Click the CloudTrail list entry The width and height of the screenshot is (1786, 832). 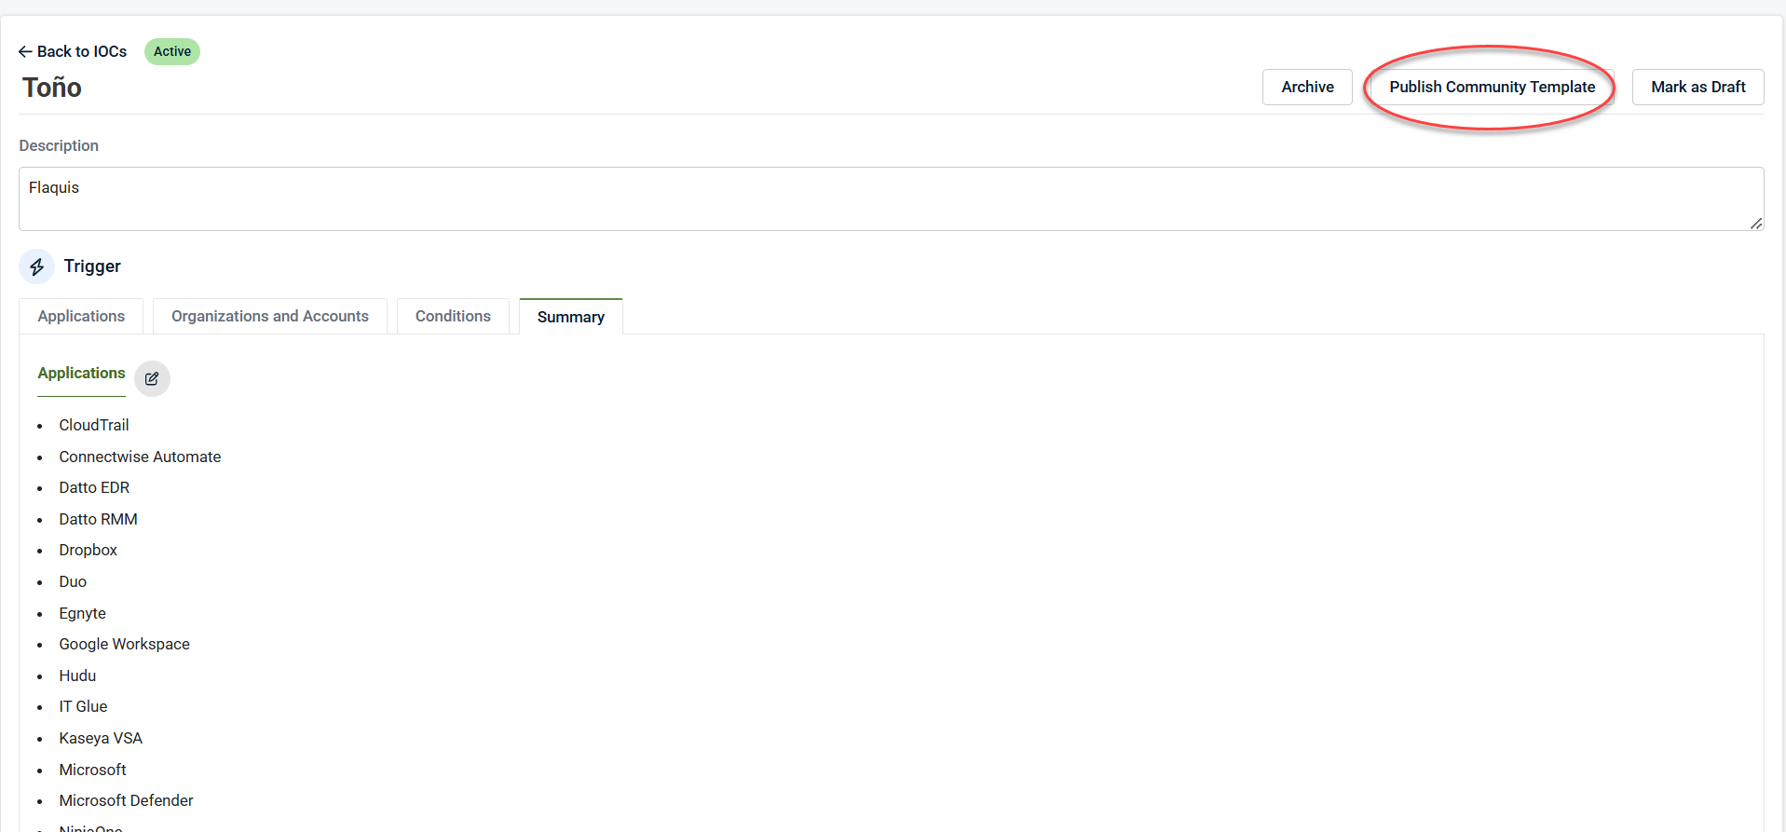click(94, 425)
